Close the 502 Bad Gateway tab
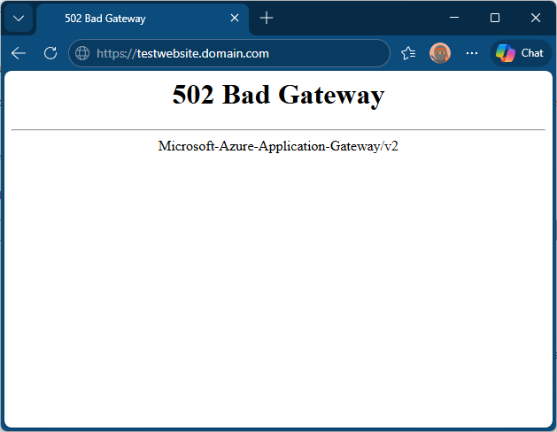Image resolution: width=557 pixels, height=432 pixels. coord(234,19)
